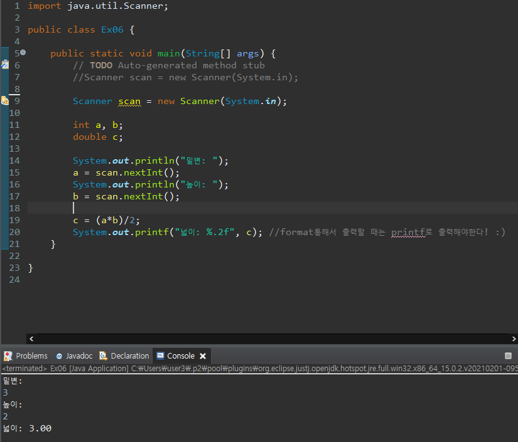Collapse the main method fold marker
This screenshot has height=442, width=518.
coord(23,53)
